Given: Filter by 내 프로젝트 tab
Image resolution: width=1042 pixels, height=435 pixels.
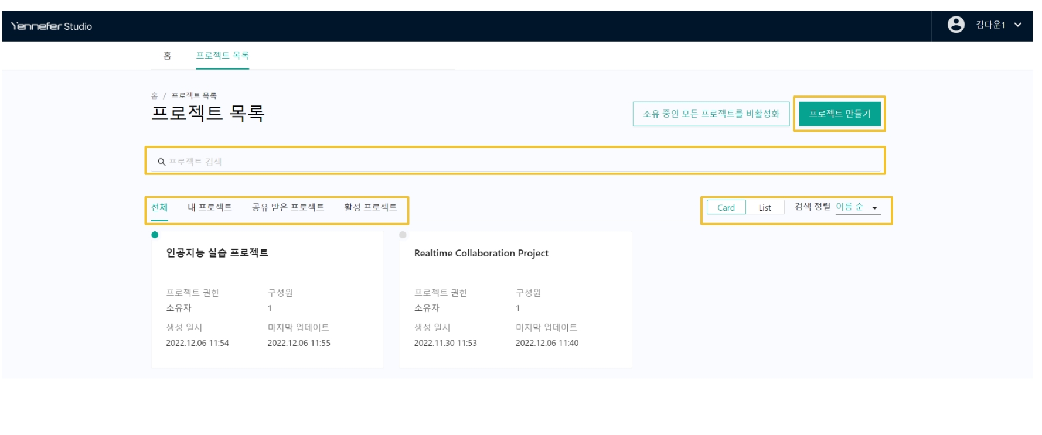Looking at the screenshot, I should coord(210,207).
